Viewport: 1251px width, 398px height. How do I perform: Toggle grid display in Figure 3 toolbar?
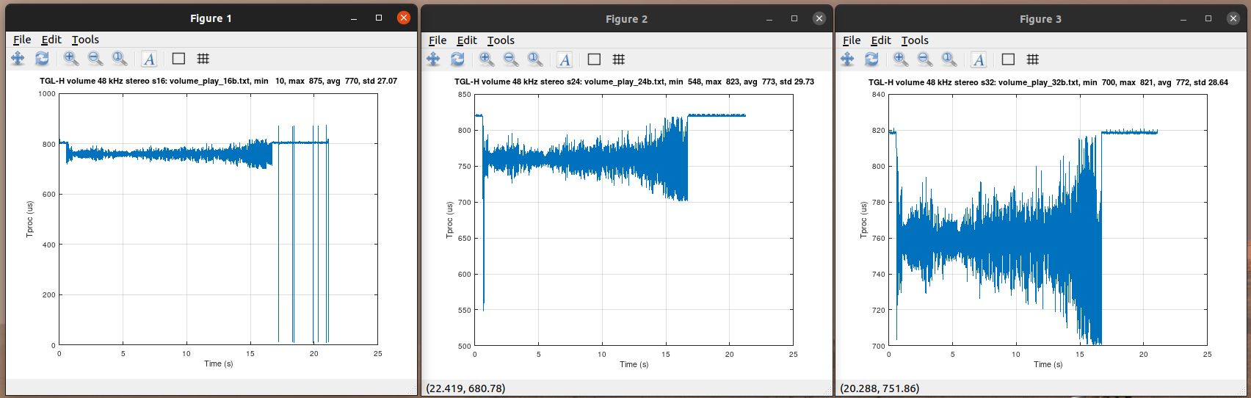tap(1033, 59)
